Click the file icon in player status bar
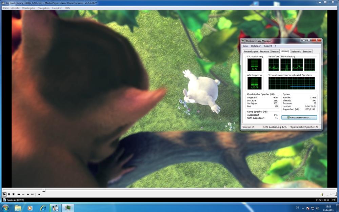This screenshot has width=339, height=212. click(x=4, y=200)
